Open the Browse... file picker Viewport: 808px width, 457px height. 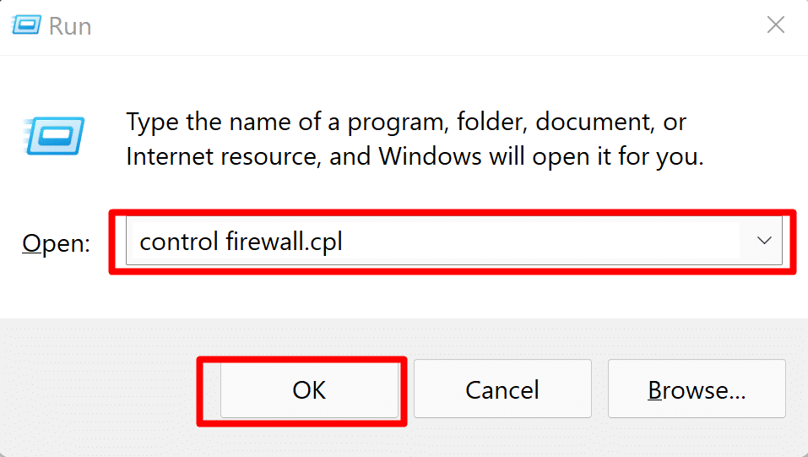(697, 389)
